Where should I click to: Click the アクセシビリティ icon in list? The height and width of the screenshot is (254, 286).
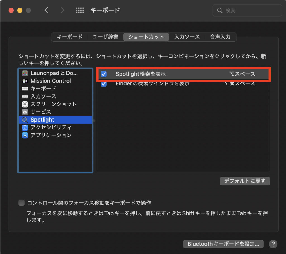pos(25,127)
